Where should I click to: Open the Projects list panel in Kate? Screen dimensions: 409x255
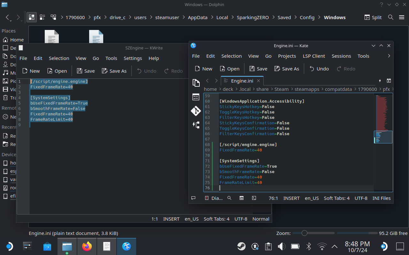click(x=196, y=97)
